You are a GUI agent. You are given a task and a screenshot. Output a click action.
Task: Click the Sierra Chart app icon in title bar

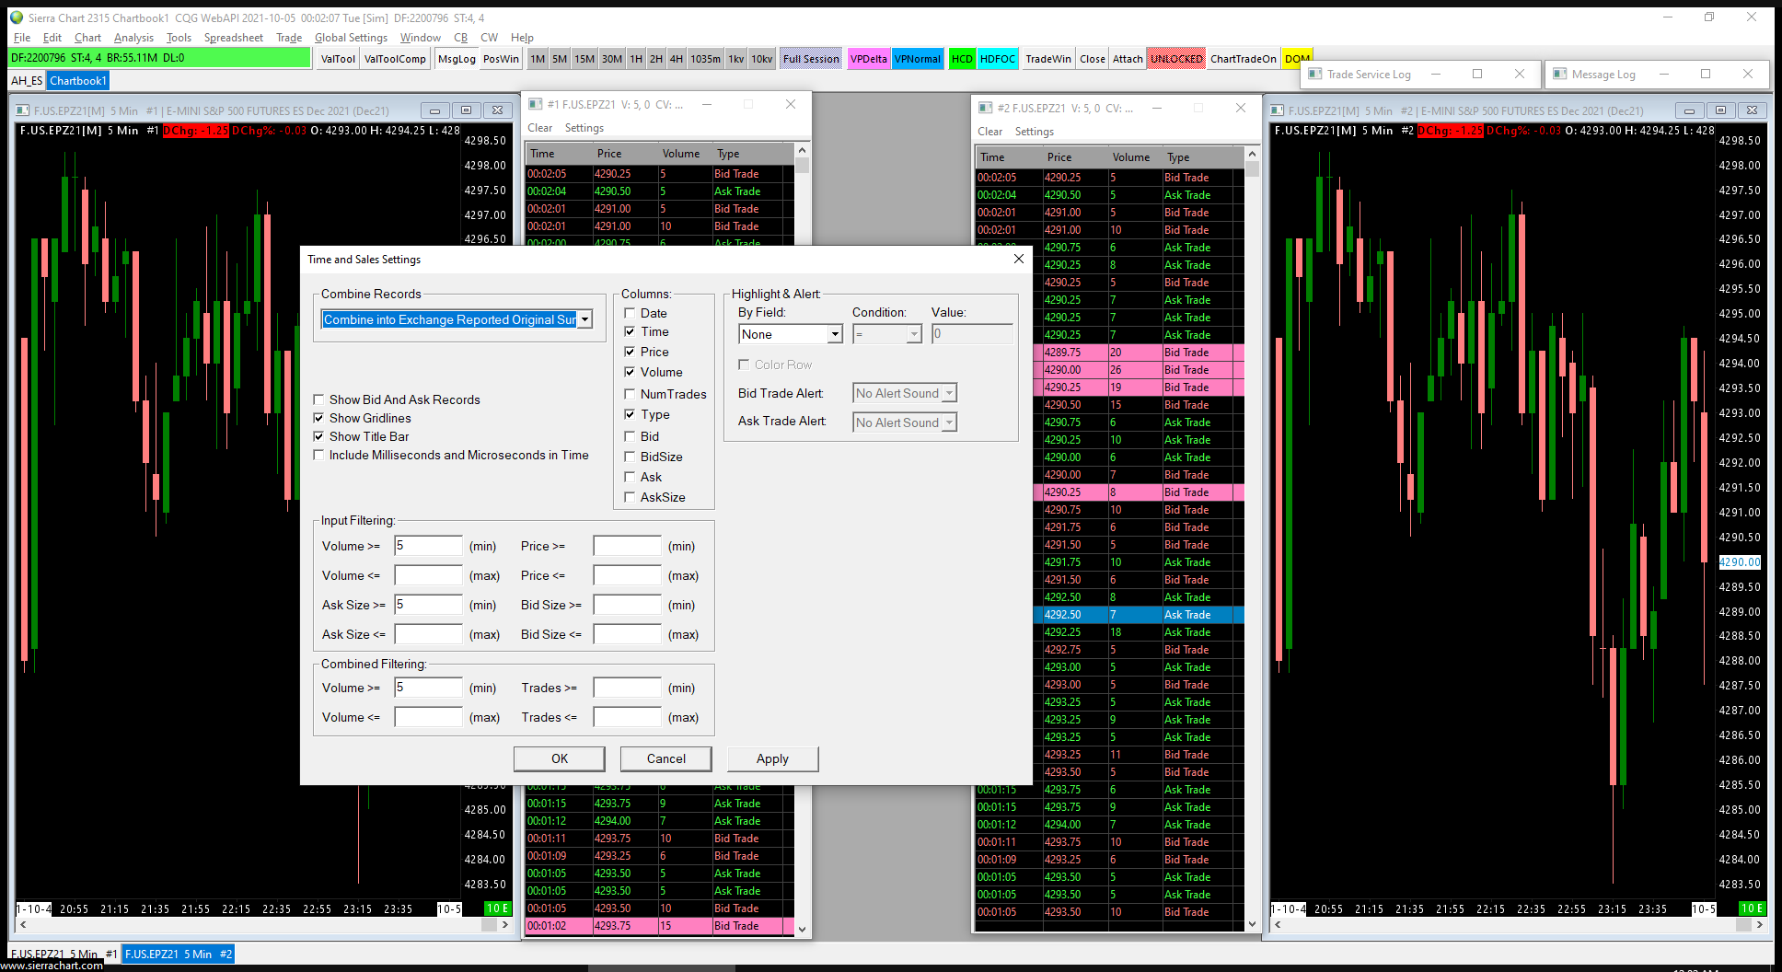tap(16, 17)
